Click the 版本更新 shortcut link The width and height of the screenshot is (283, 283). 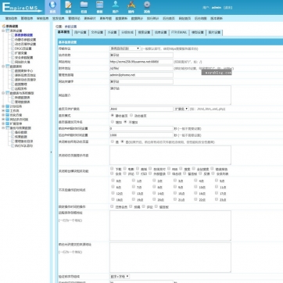(x=217, y=19)
